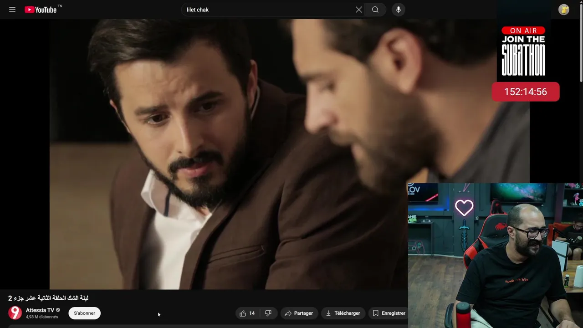Click the Télécharger download button
This screenshot has width=583, height=328.
tap(343, 313)
